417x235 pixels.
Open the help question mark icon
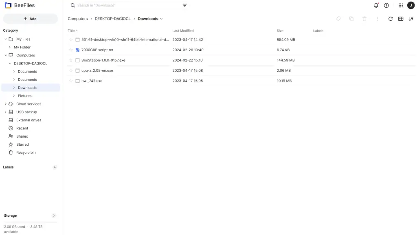[386, 5]
